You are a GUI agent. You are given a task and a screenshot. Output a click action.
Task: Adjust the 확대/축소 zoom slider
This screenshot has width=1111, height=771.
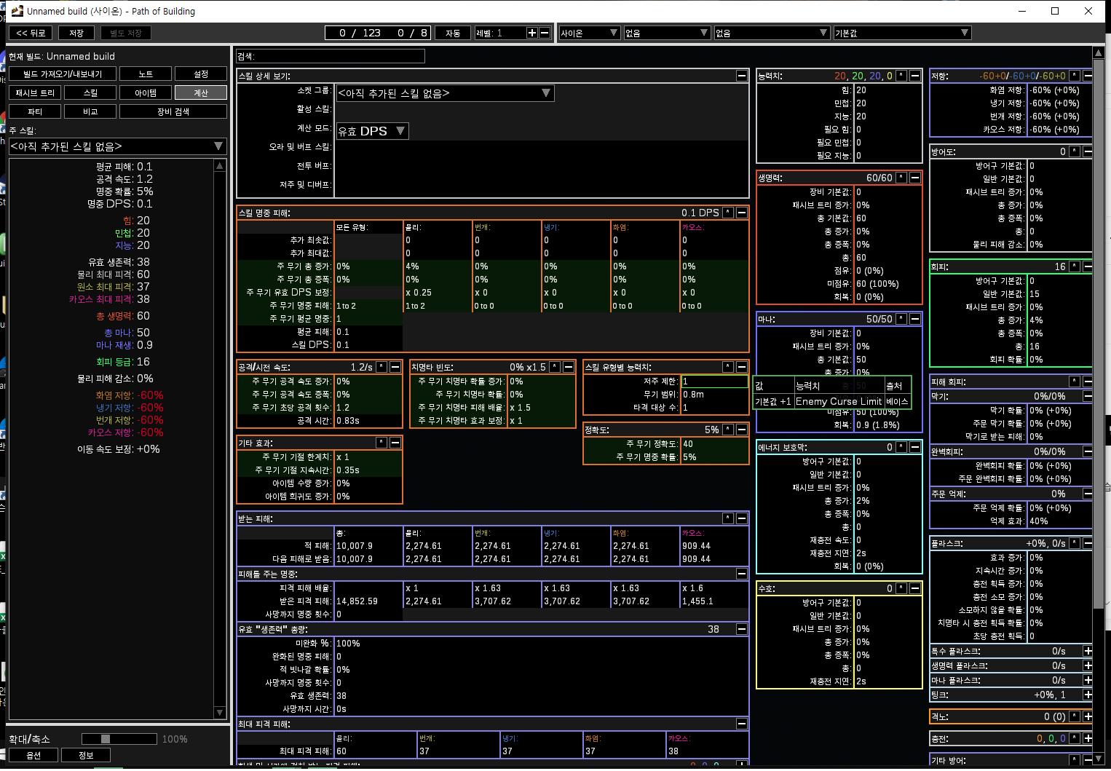119,739
